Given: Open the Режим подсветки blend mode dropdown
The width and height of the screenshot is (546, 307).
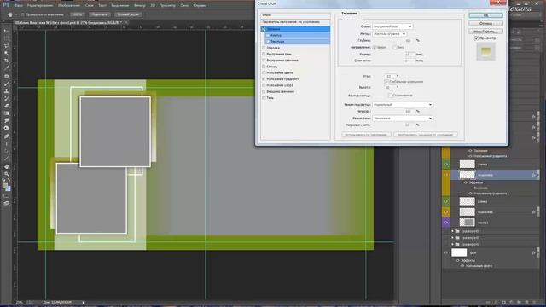Looking at the screenshot, I should (x=403, y=104).
